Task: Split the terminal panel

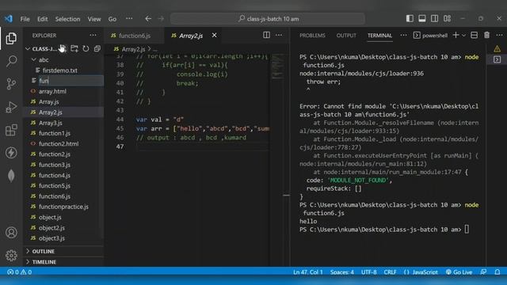Action: [474, 35]
